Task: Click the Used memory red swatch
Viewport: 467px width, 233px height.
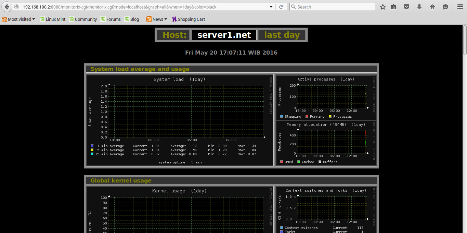Action: click(282, 162)
